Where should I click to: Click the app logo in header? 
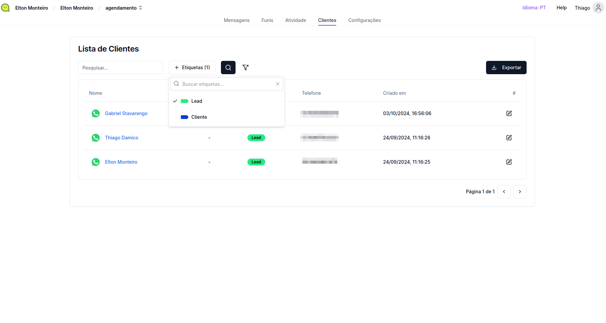coord(5,8)
